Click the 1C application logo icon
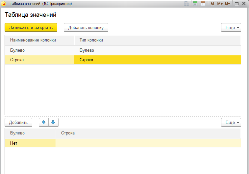This screenshot has height=174, width=249. [x=3, y=4]
